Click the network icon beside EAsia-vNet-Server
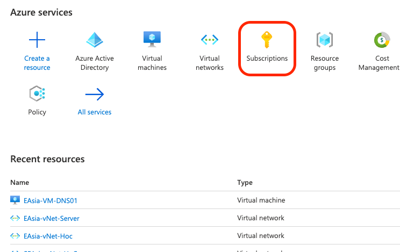The width and height of the screenshot is (400, 252). click(x=15, y=218)
